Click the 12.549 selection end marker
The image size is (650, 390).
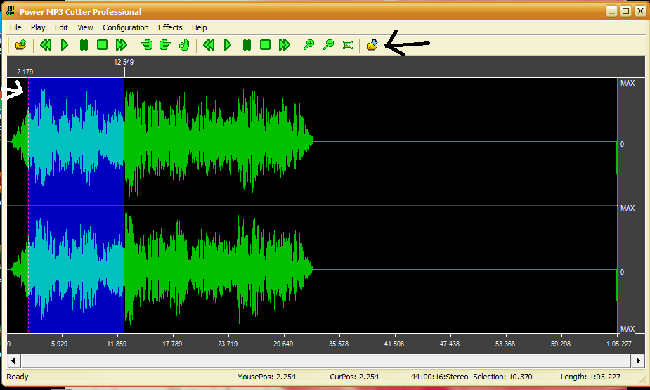[124, 62]
